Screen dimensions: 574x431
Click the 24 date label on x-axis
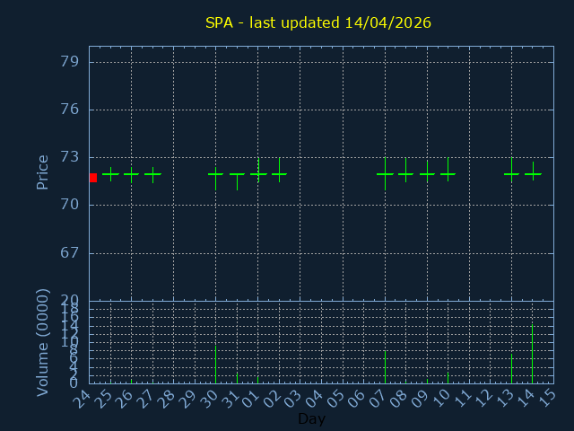[83, 397]
